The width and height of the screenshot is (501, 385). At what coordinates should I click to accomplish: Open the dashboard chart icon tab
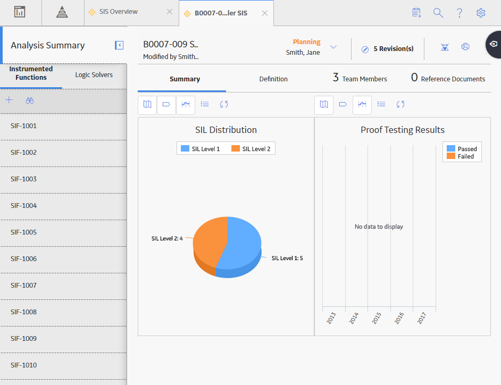click(x=20, y=12)
